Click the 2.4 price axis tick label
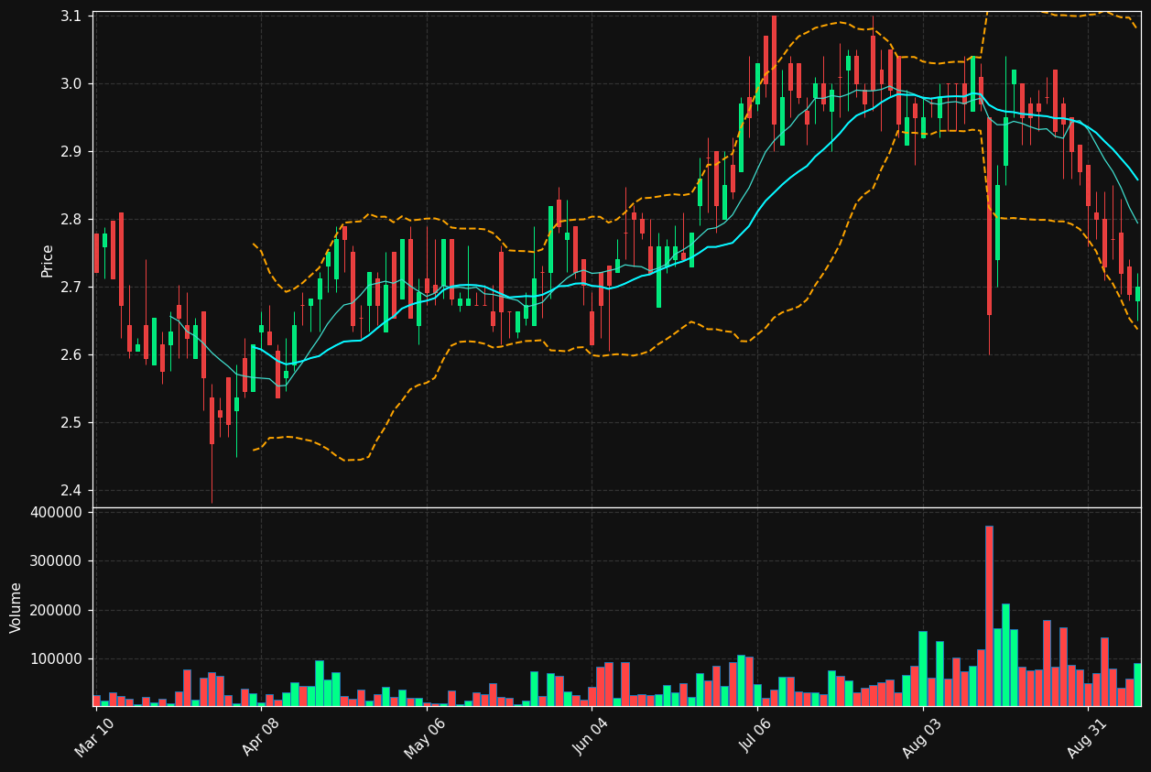The height and width of the screenshot is (772, 1151). (72, 491)
